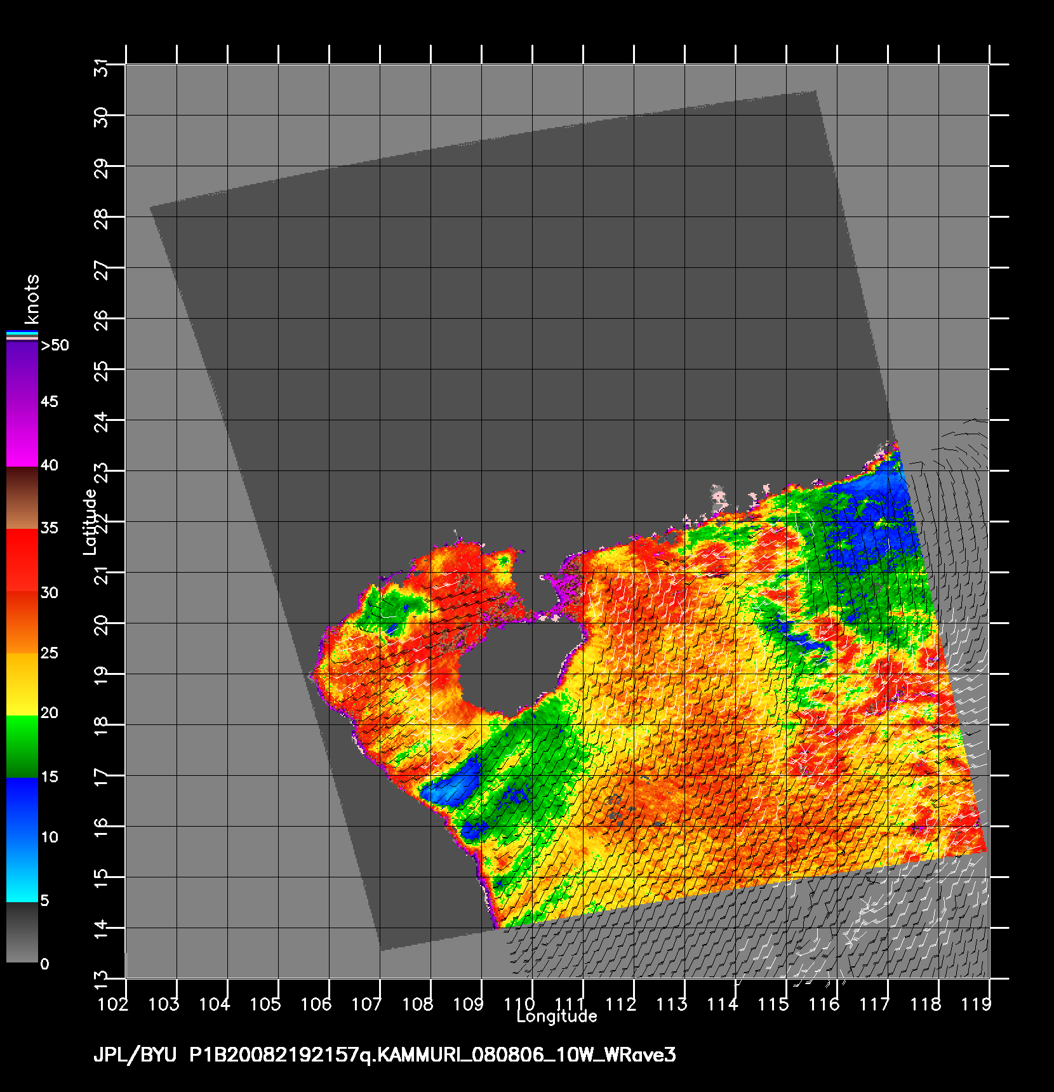The height and width of the screenshot is (1092, 1054).
Task: Click the dark blue 10-15 knots color band
Action: click(22, 809)
